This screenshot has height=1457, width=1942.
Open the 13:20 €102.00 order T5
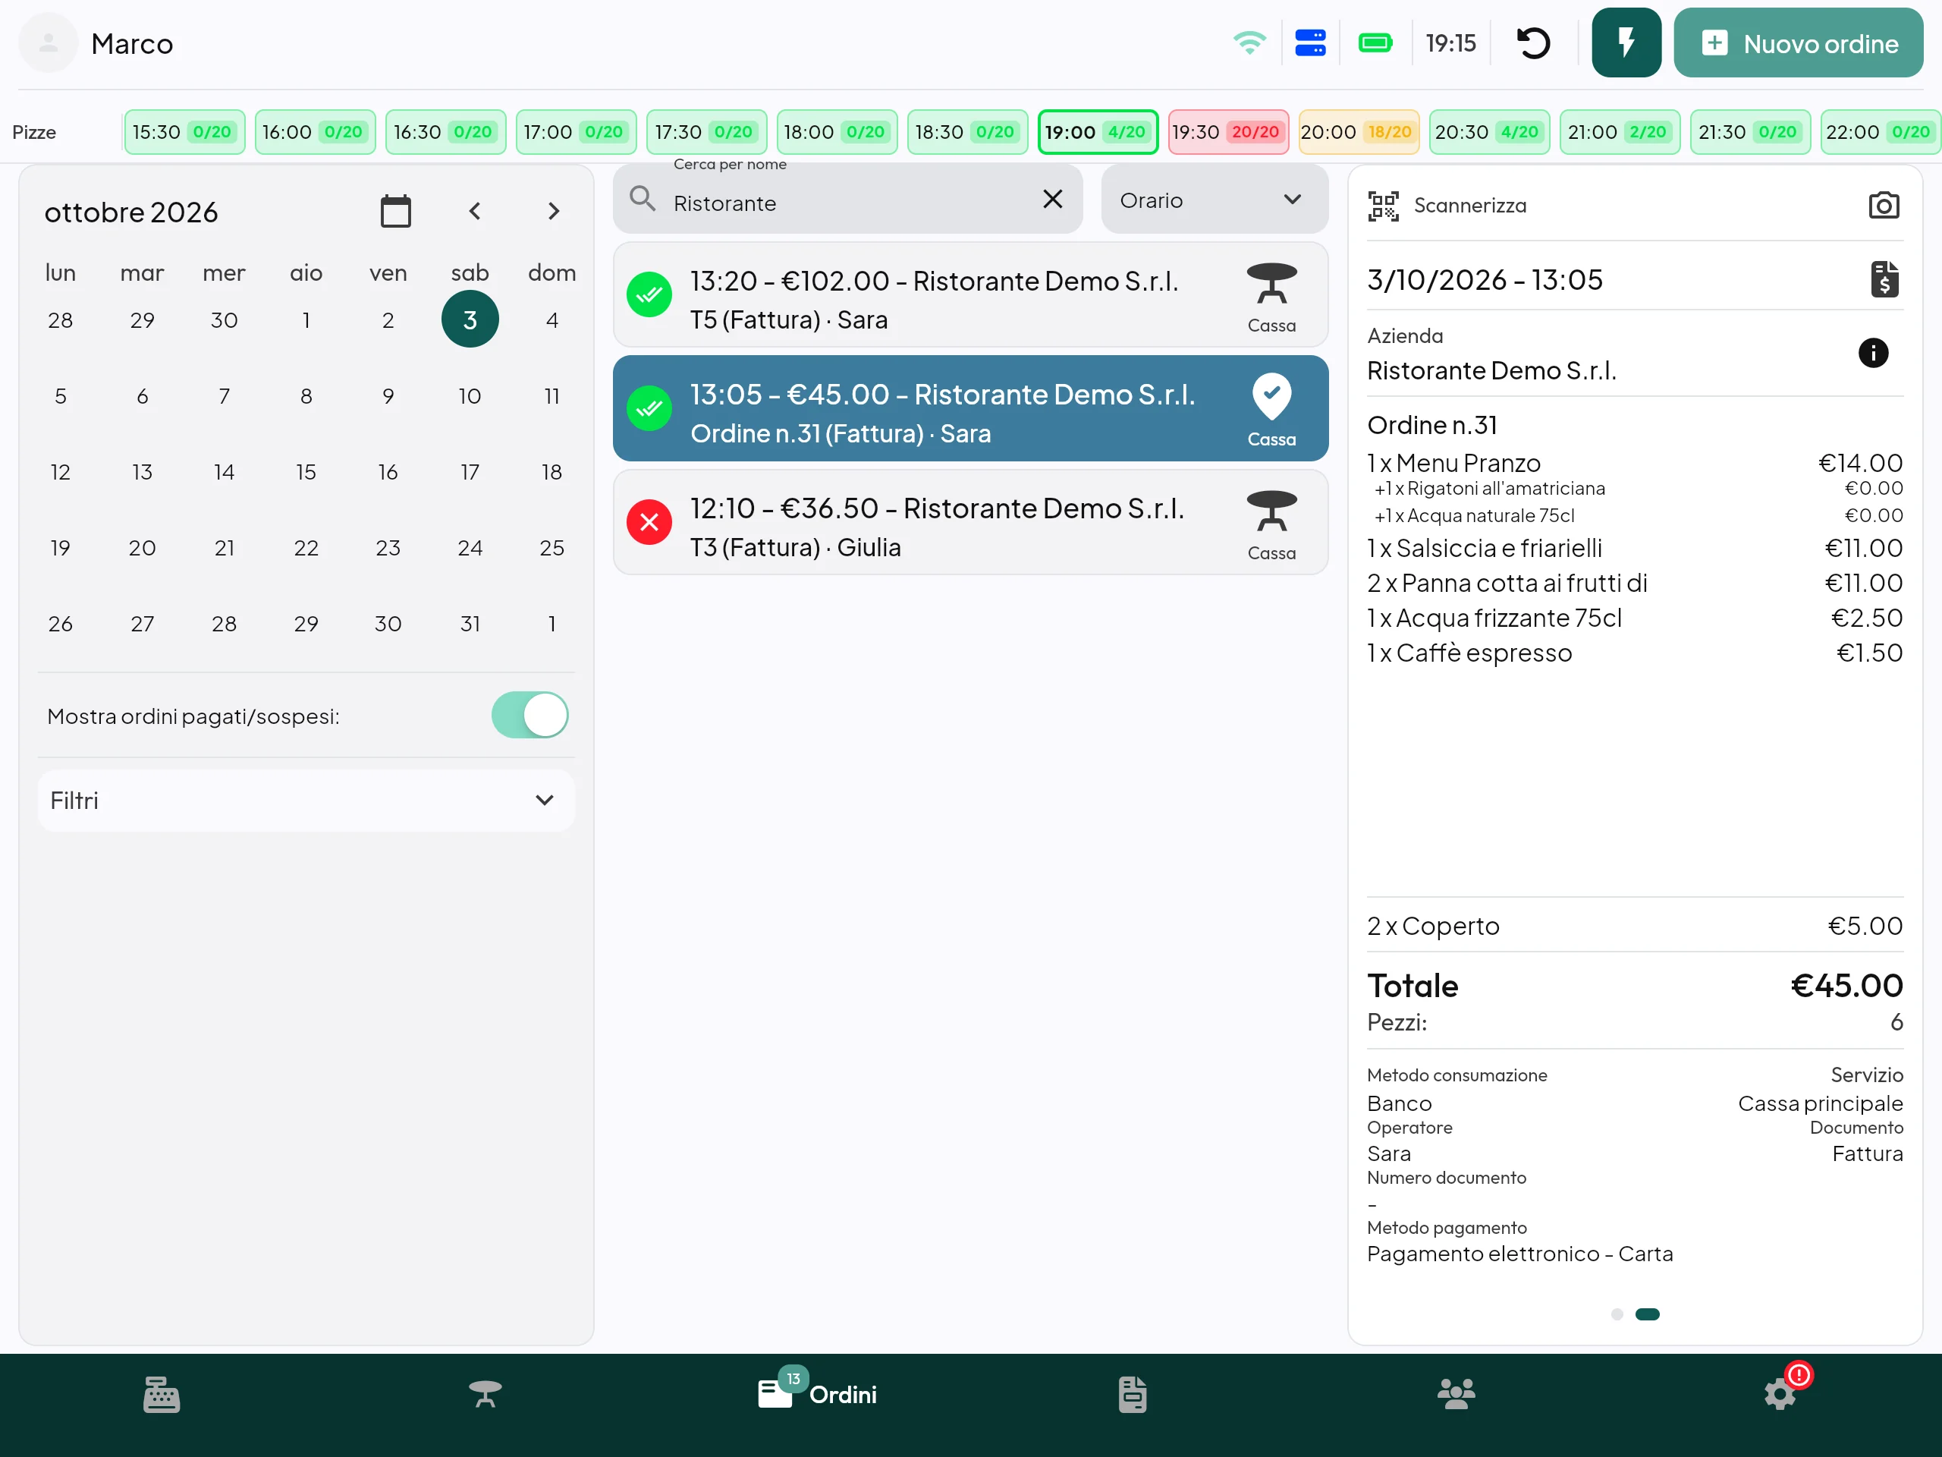pos(970,294)
